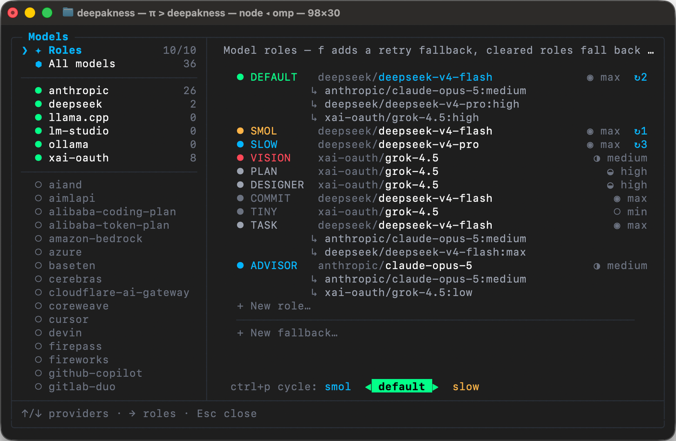Click New fallback…
Image resolution: width=676 pixels, height=441 pixels.
287,333
